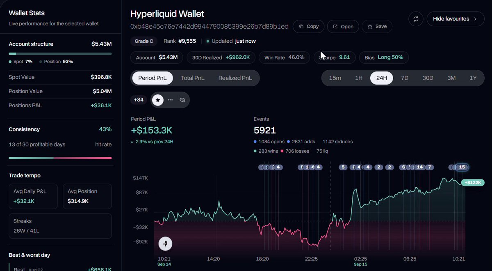Click the star favourites filter icon
This screenshot has height=271, width=492.
click(x=158, y=100)
